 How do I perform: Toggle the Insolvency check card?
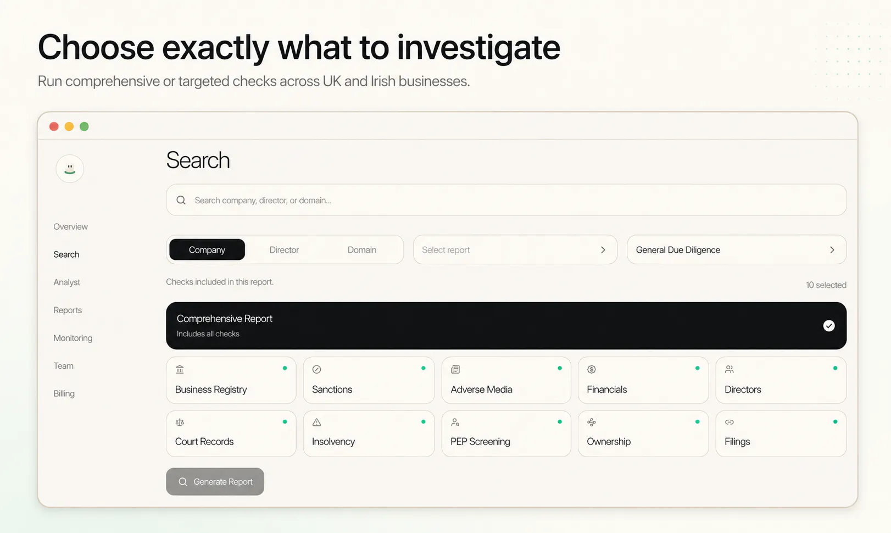(x=369, y=434)
